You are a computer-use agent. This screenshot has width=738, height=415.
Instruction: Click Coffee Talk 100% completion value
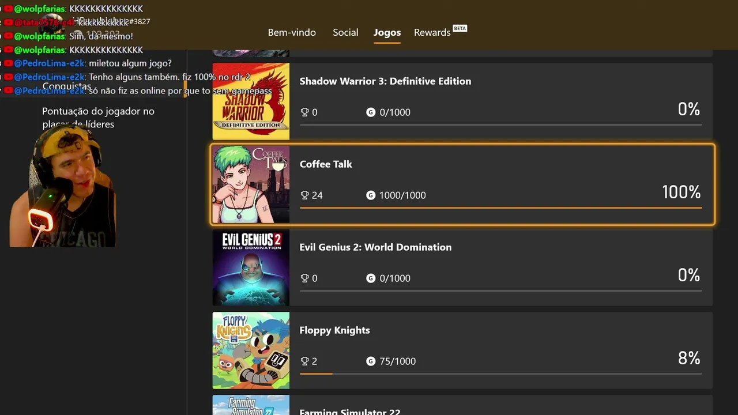coord(681,192)
